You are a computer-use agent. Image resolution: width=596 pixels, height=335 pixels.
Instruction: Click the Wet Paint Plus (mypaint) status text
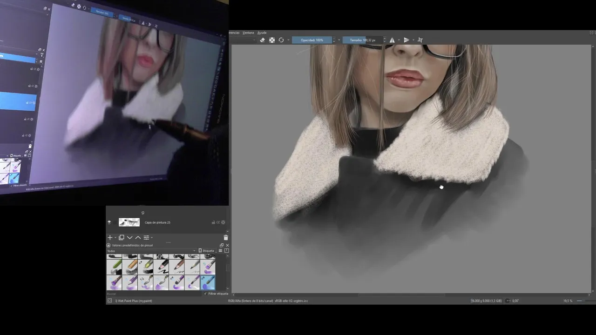[x=134, y=301]
